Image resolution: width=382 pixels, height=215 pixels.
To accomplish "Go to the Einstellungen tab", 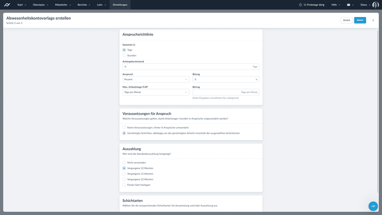I will [x=120, y=5].
